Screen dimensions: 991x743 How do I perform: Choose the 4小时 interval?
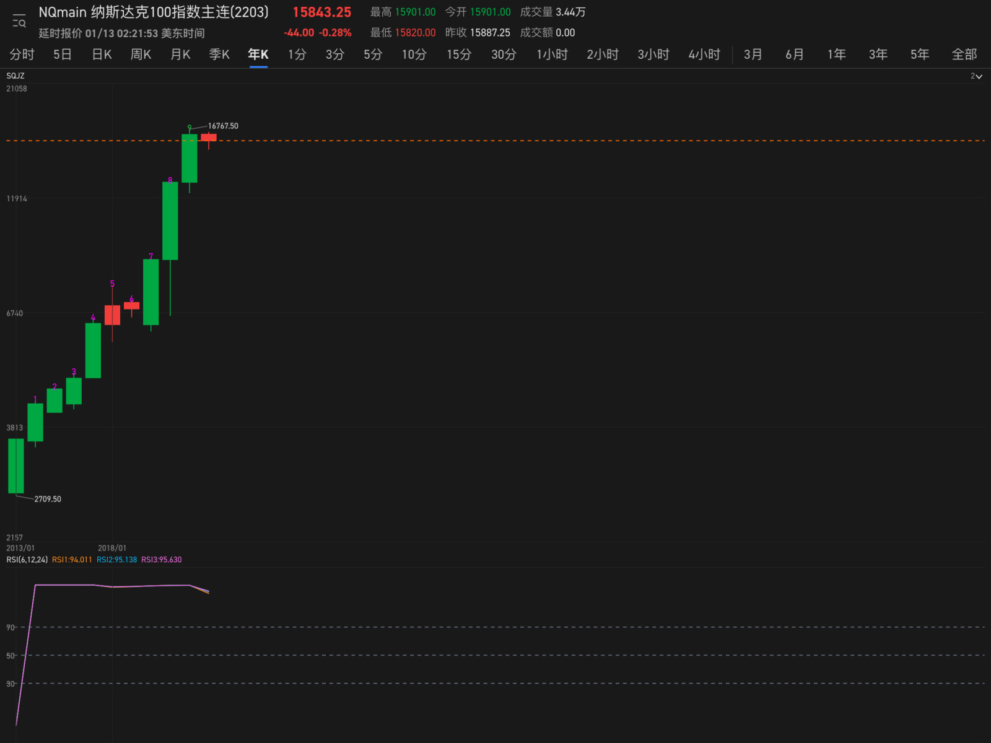[x=705, y=54]
